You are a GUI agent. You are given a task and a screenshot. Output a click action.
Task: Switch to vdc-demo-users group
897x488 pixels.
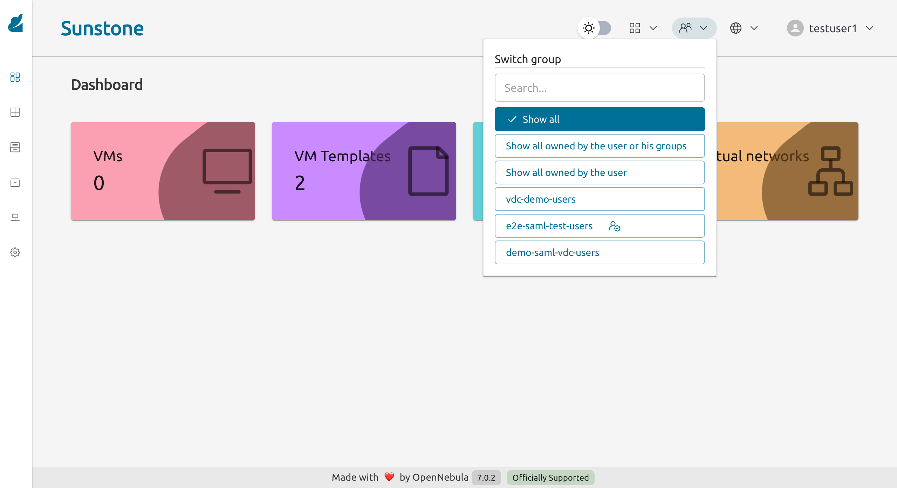600,199
